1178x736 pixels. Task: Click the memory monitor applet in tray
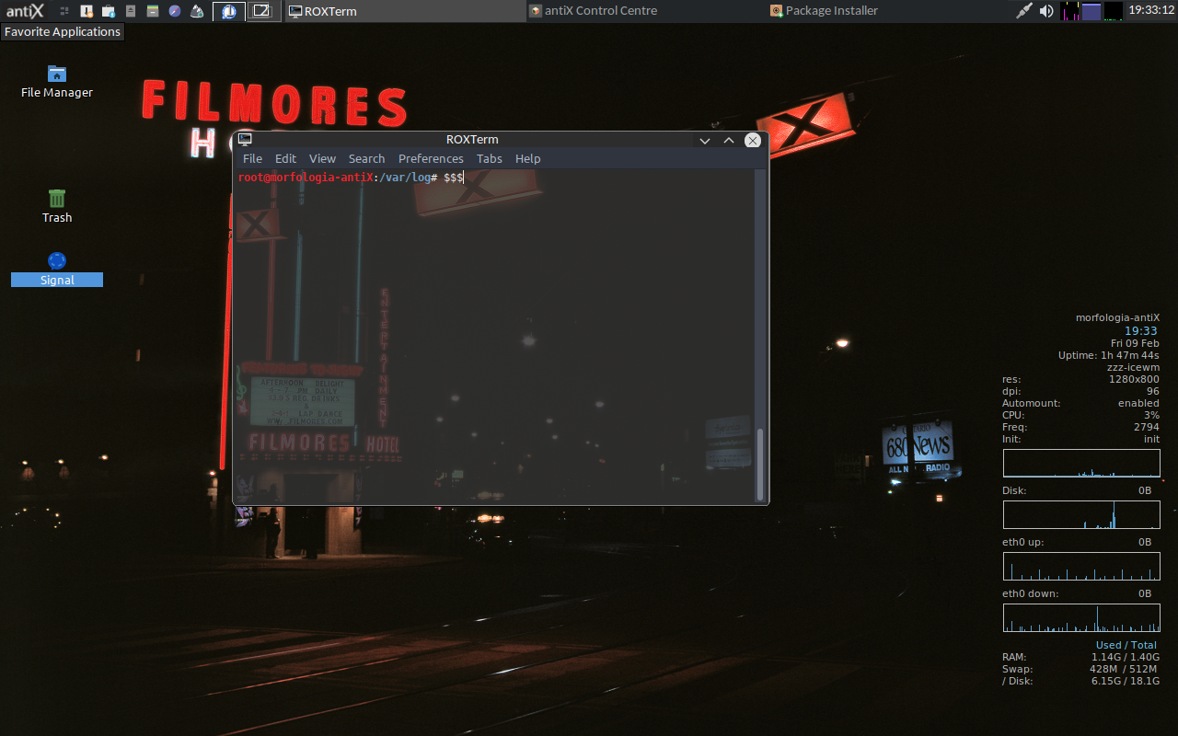1091,11
